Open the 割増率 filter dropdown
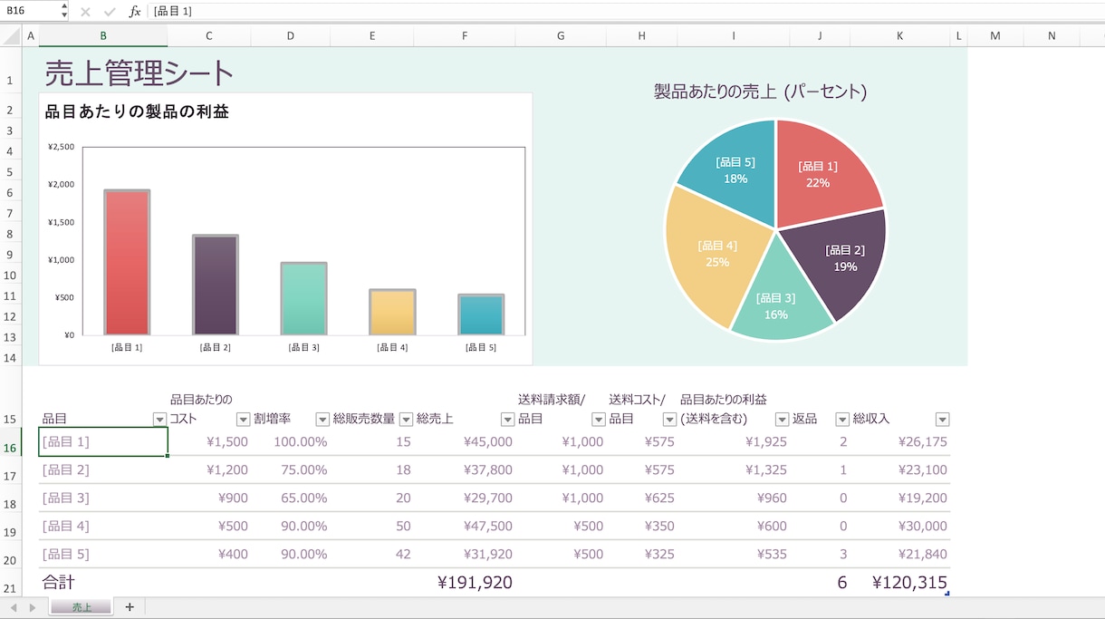 pyautogui.click(x=322, y=420)
